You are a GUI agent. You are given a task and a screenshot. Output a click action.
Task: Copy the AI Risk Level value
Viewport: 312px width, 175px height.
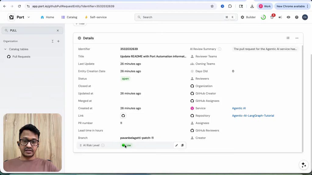pos(182,145)
